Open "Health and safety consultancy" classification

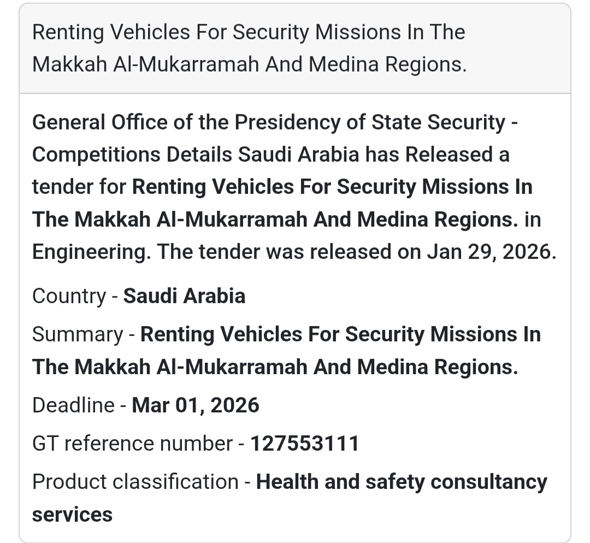pos(402,482)
